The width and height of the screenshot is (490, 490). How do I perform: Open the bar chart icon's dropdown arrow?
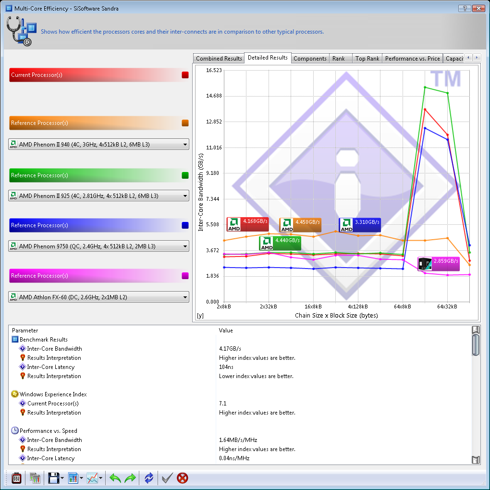[x=81, y=478]
